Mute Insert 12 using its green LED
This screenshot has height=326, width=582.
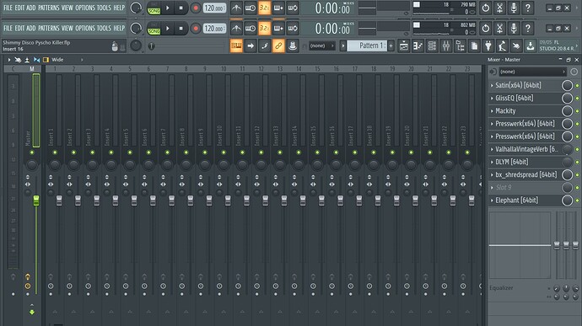(x=261, y=152)
